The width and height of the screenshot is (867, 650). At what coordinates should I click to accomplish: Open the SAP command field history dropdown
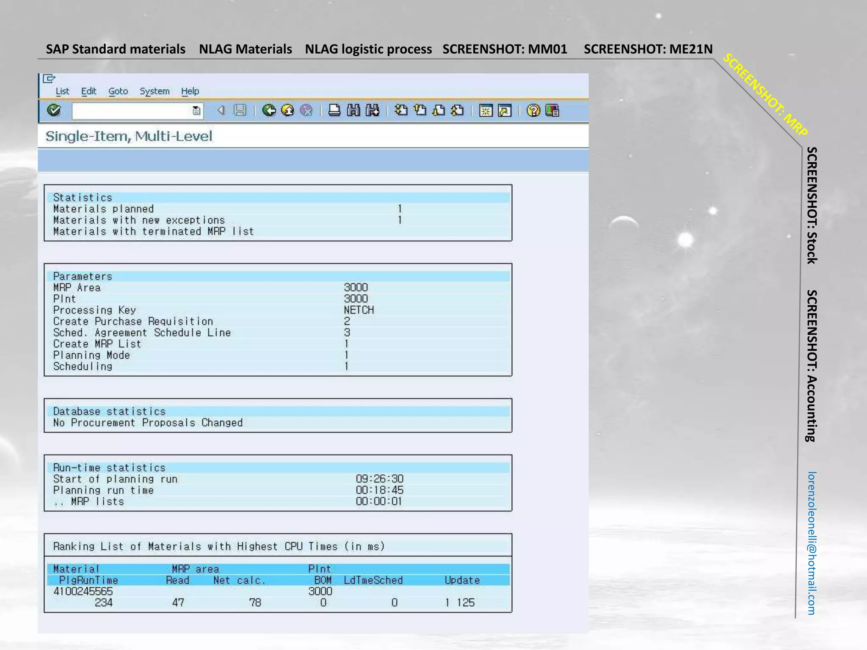coord(196,111)
